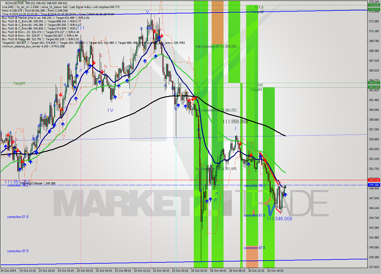The width and height of the screenshot is (381, 274).
Task: Select the 357.260 price axis value
Action: tap(374, 129)
